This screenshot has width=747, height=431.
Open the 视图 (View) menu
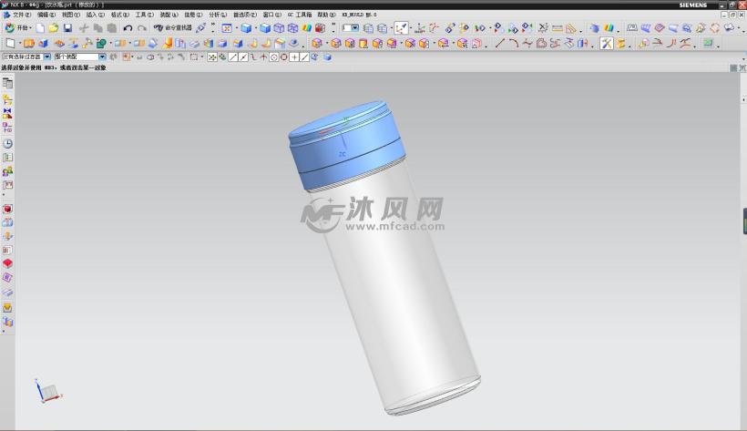point(70,15)
